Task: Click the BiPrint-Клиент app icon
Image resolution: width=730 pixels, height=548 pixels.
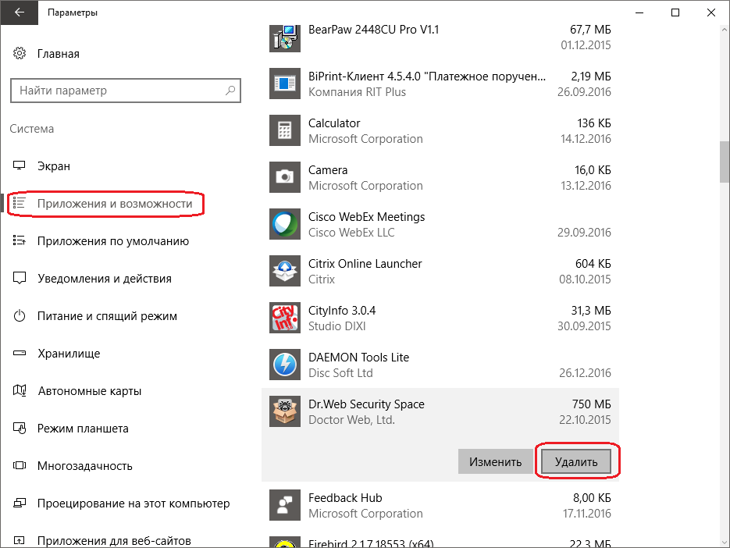Action: pyautogui.click(x=284, y=84)
